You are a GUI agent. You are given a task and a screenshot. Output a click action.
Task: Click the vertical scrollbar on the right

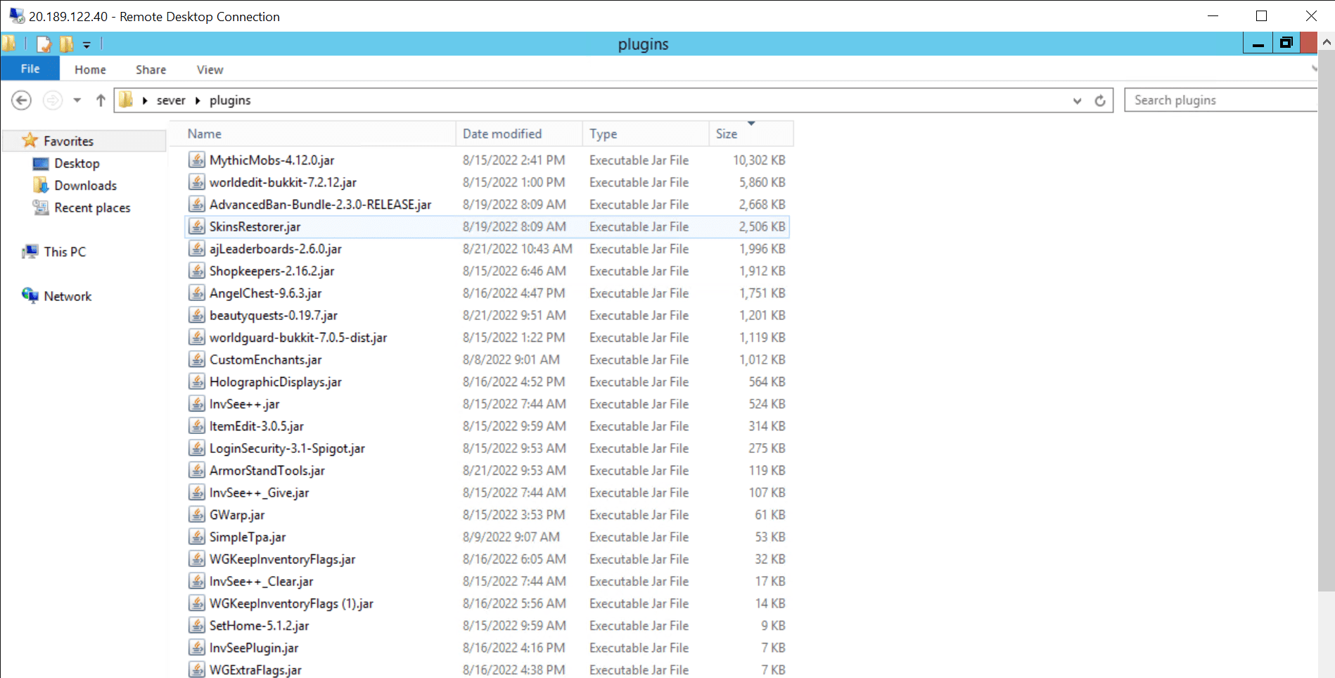coord(1326,316)
